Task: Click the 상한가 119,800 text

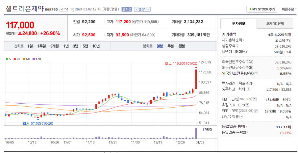Action: click(x=145, y=22)
